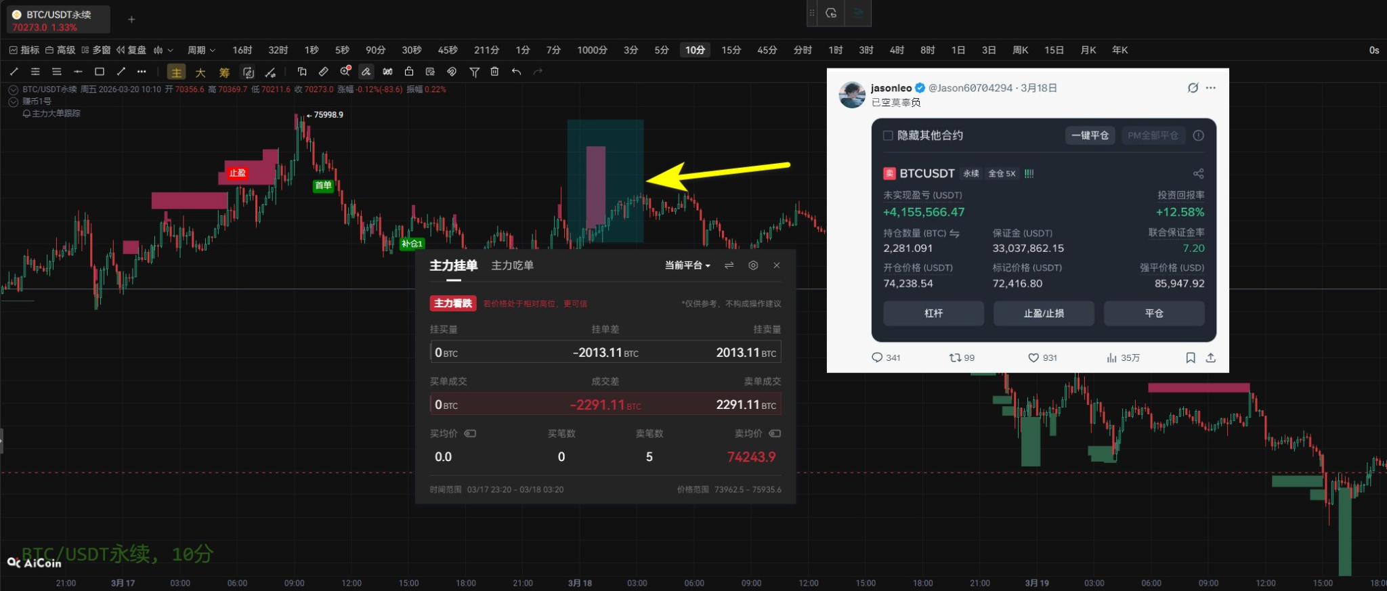Collapse the BTC/USDT永续 legend row
Viewport: 1387px width, 591px height.
(x=13, y=89)
